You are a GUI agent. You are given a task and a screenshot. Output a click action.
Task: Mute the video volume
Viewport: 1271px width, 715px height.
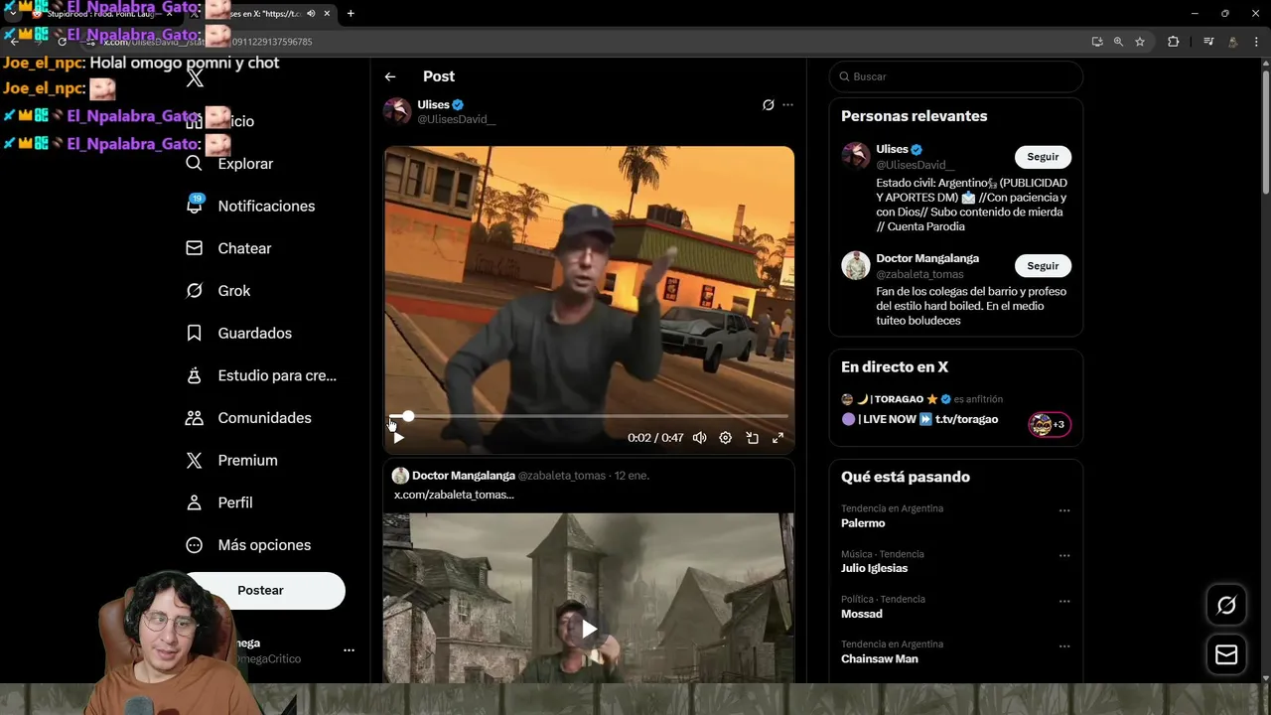pos(699,438)
